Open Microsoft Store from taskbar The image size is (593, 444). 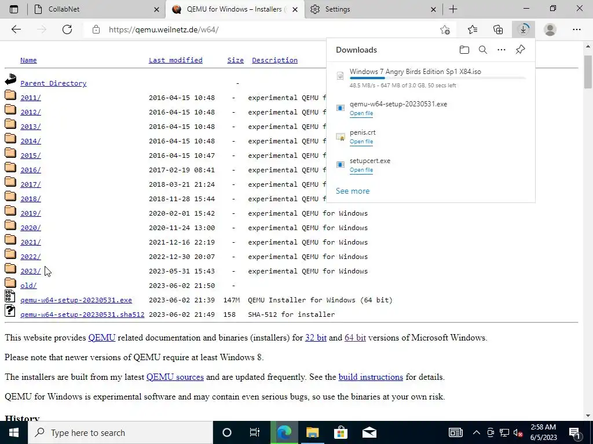pyautogui.click(x=341, y=432)
